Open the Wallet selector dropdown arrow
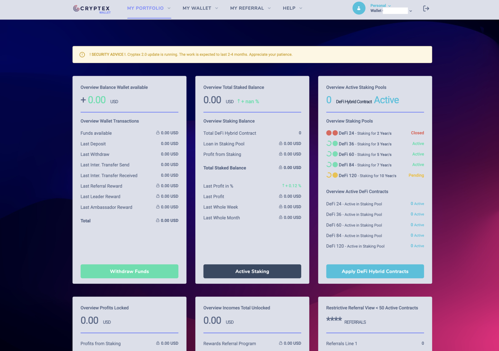 [411, 11]
